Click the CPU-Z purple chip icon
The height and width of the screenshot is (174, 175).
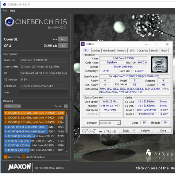(x=83, y=44)
